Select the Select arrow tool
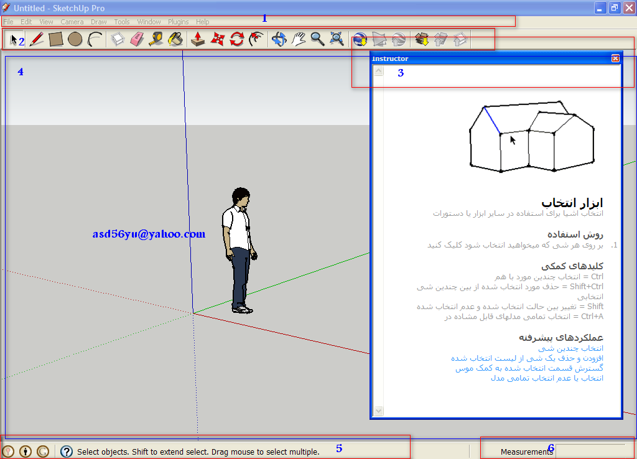 tap(14, 39)
